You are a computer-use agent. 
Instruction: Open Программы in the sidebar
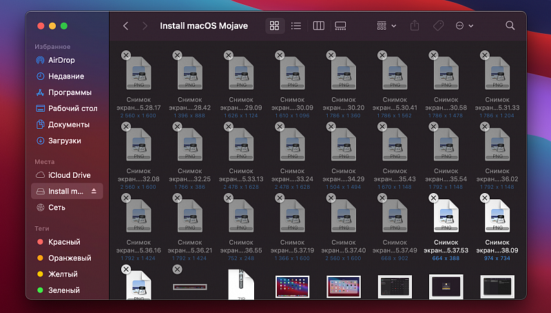click(69, 92)
